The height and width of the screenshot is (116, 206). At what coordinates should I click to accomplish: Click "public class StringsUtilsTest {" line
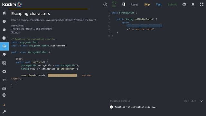pos(31,52)
